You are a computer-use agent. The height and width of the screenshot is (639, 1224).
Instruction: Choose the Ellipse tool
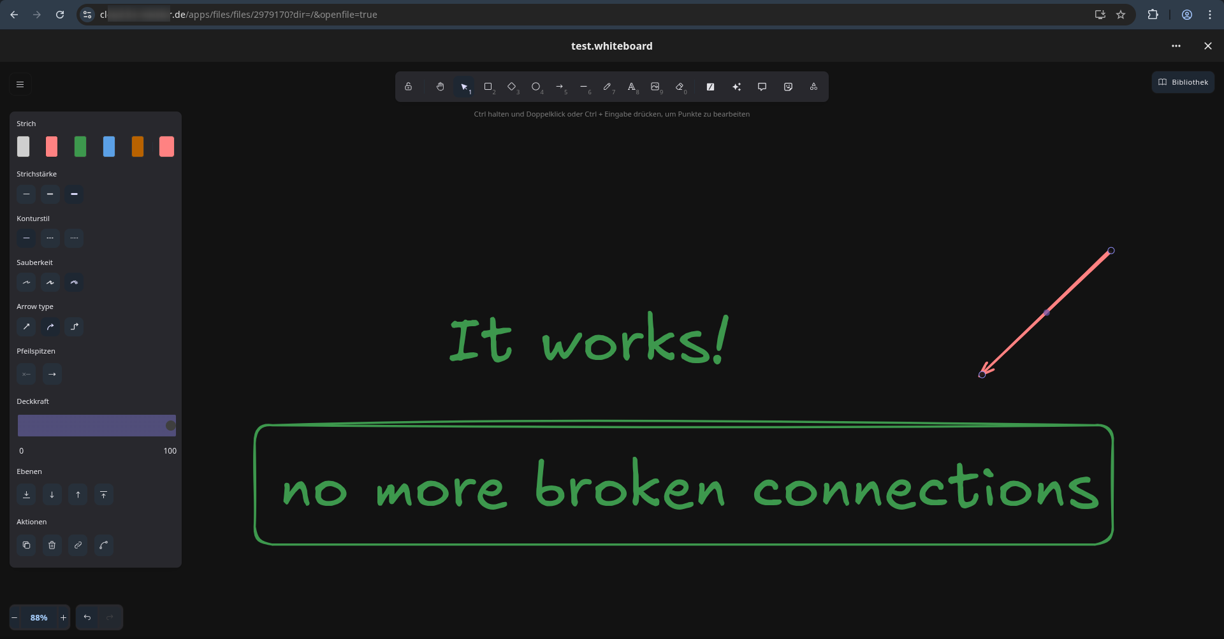pyautogui.click(x=535, y=87)
